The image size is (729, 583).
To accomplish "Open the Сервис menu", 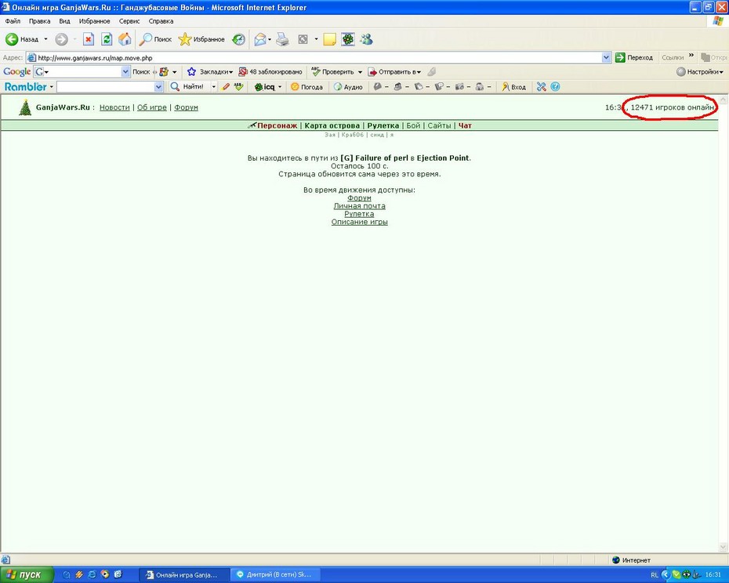I will (129, 21).
